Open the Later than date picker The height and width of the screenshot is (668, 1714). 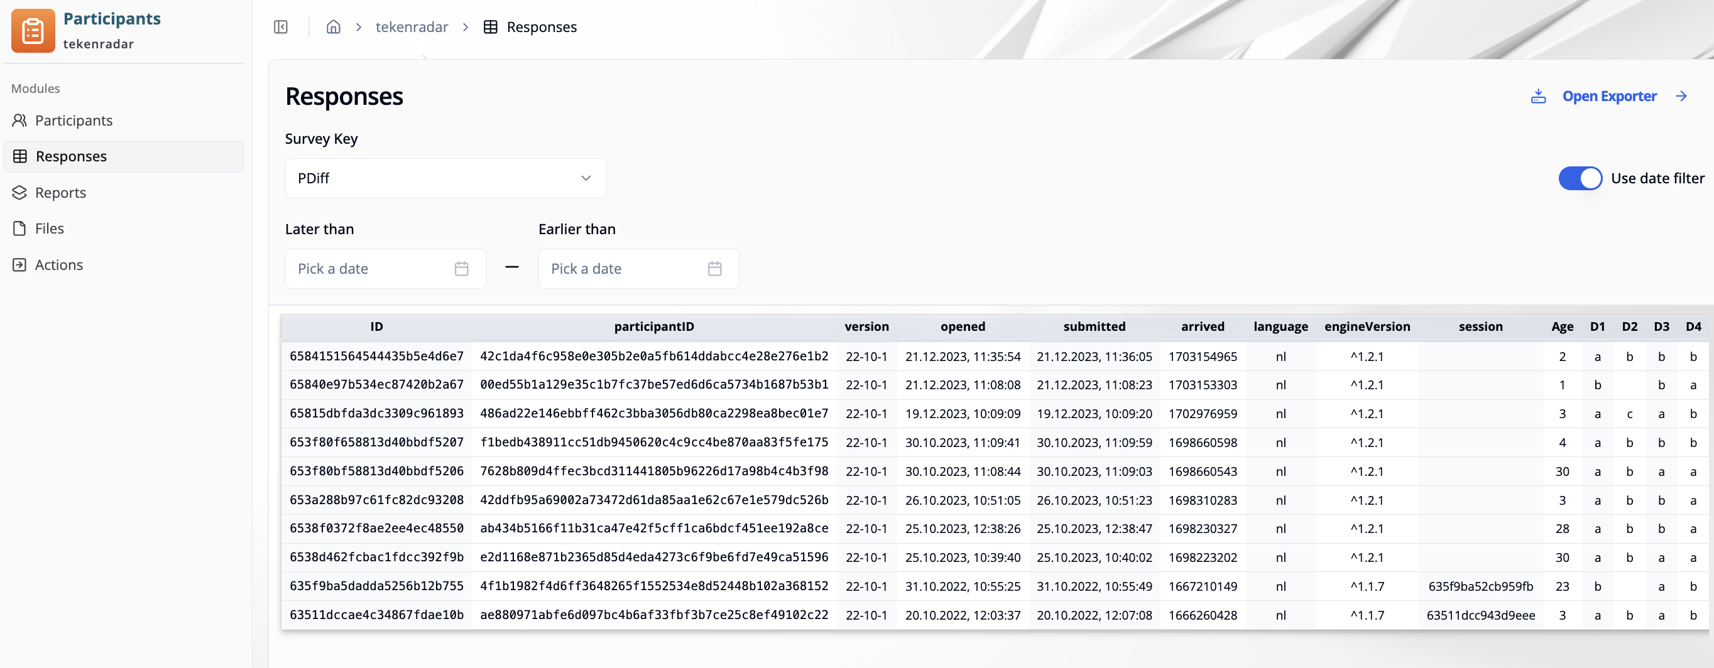pyautogui.click(x=373, y=269)
